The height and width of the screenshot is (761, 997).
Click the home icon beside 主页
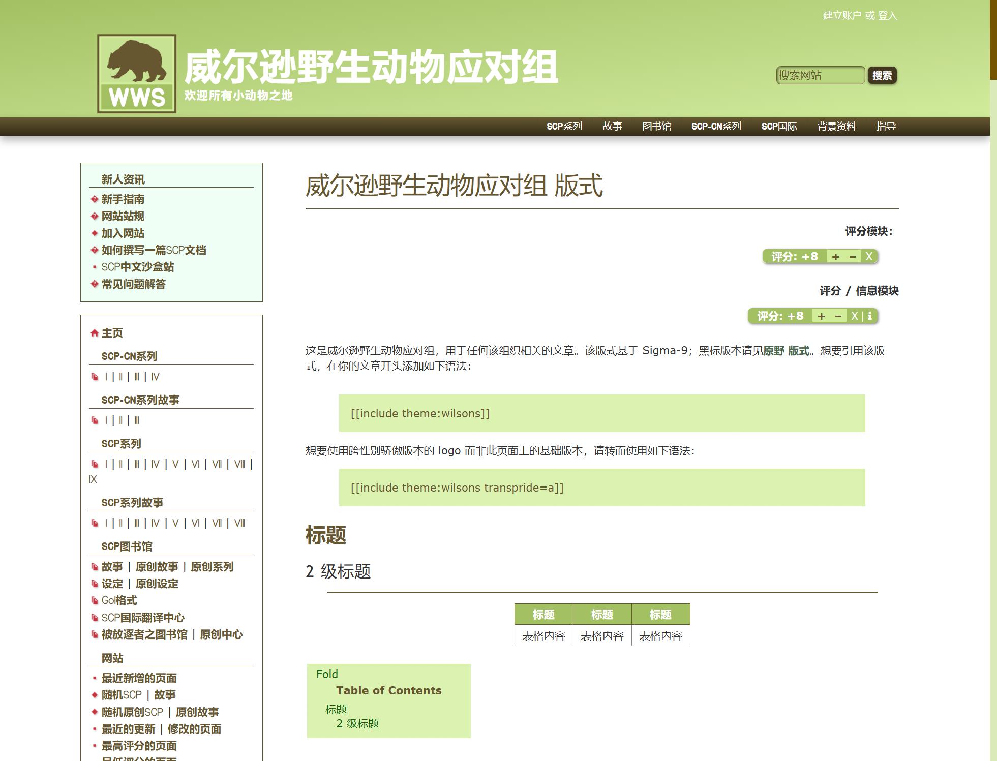tap(94, 333)
